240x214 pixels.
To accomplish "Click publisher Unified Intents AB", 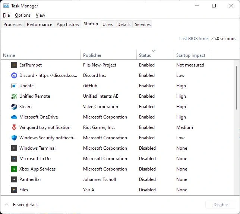I will [x=101, y=96].
